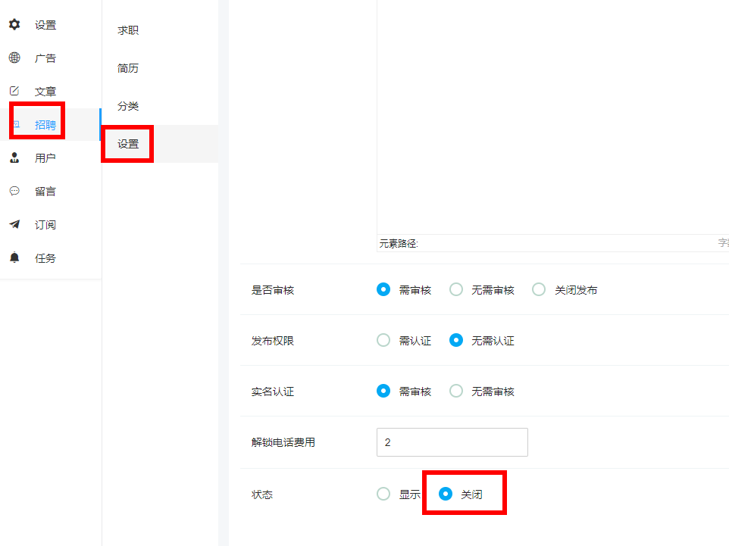Viewport: 729px width, 546px height.
Task: Select 无需审核 for 实名认证
Action: point(456,391)
